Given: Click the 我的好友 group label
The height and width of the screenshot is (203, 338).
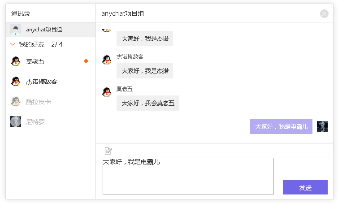Looking at the screenshot, I should (32, 44).
